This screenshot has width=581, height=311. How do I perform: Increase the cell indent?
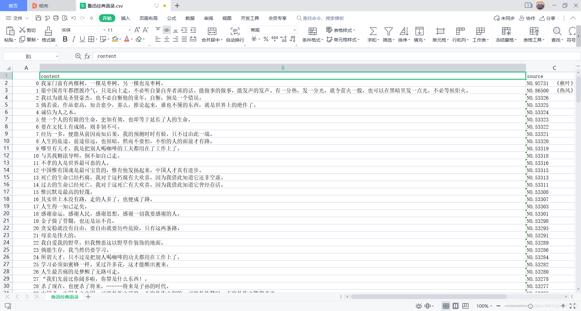pos(193,30)
